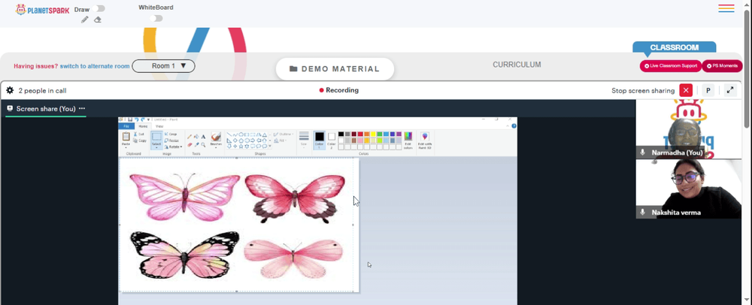Click the red X to stop screen sharing
This screenshot has width=752, height=305.
[x=687, y=90]
